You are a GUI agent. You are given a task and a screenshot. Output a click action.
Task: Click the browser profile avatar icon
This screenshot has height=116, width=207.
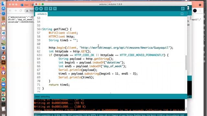[x=195, y=11]
